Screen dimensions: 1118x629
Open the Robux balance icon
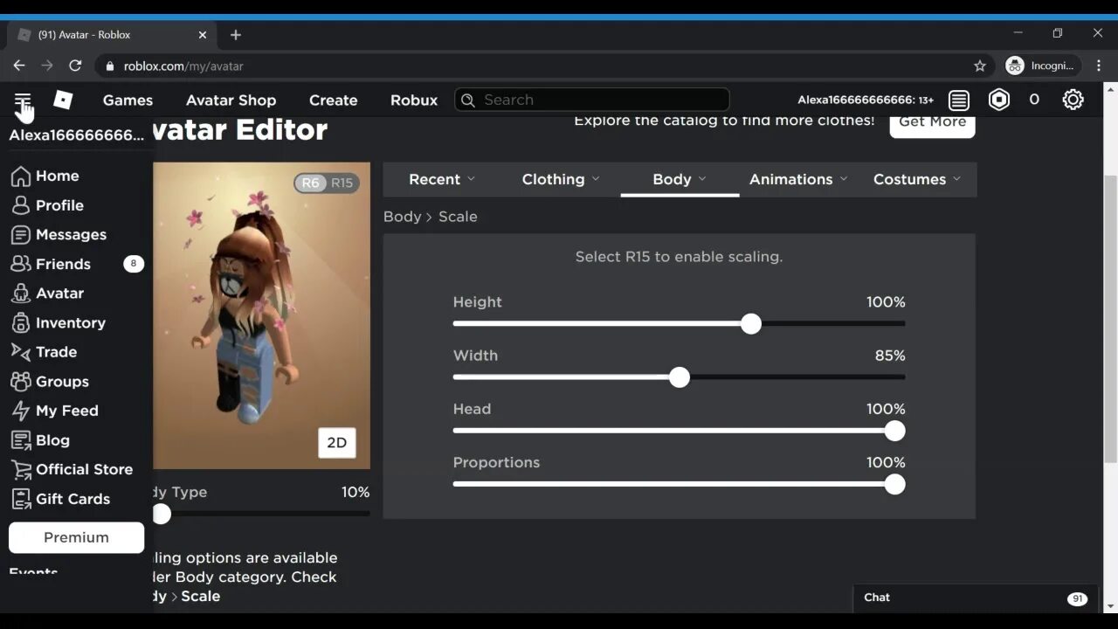(x=999, y=100)
